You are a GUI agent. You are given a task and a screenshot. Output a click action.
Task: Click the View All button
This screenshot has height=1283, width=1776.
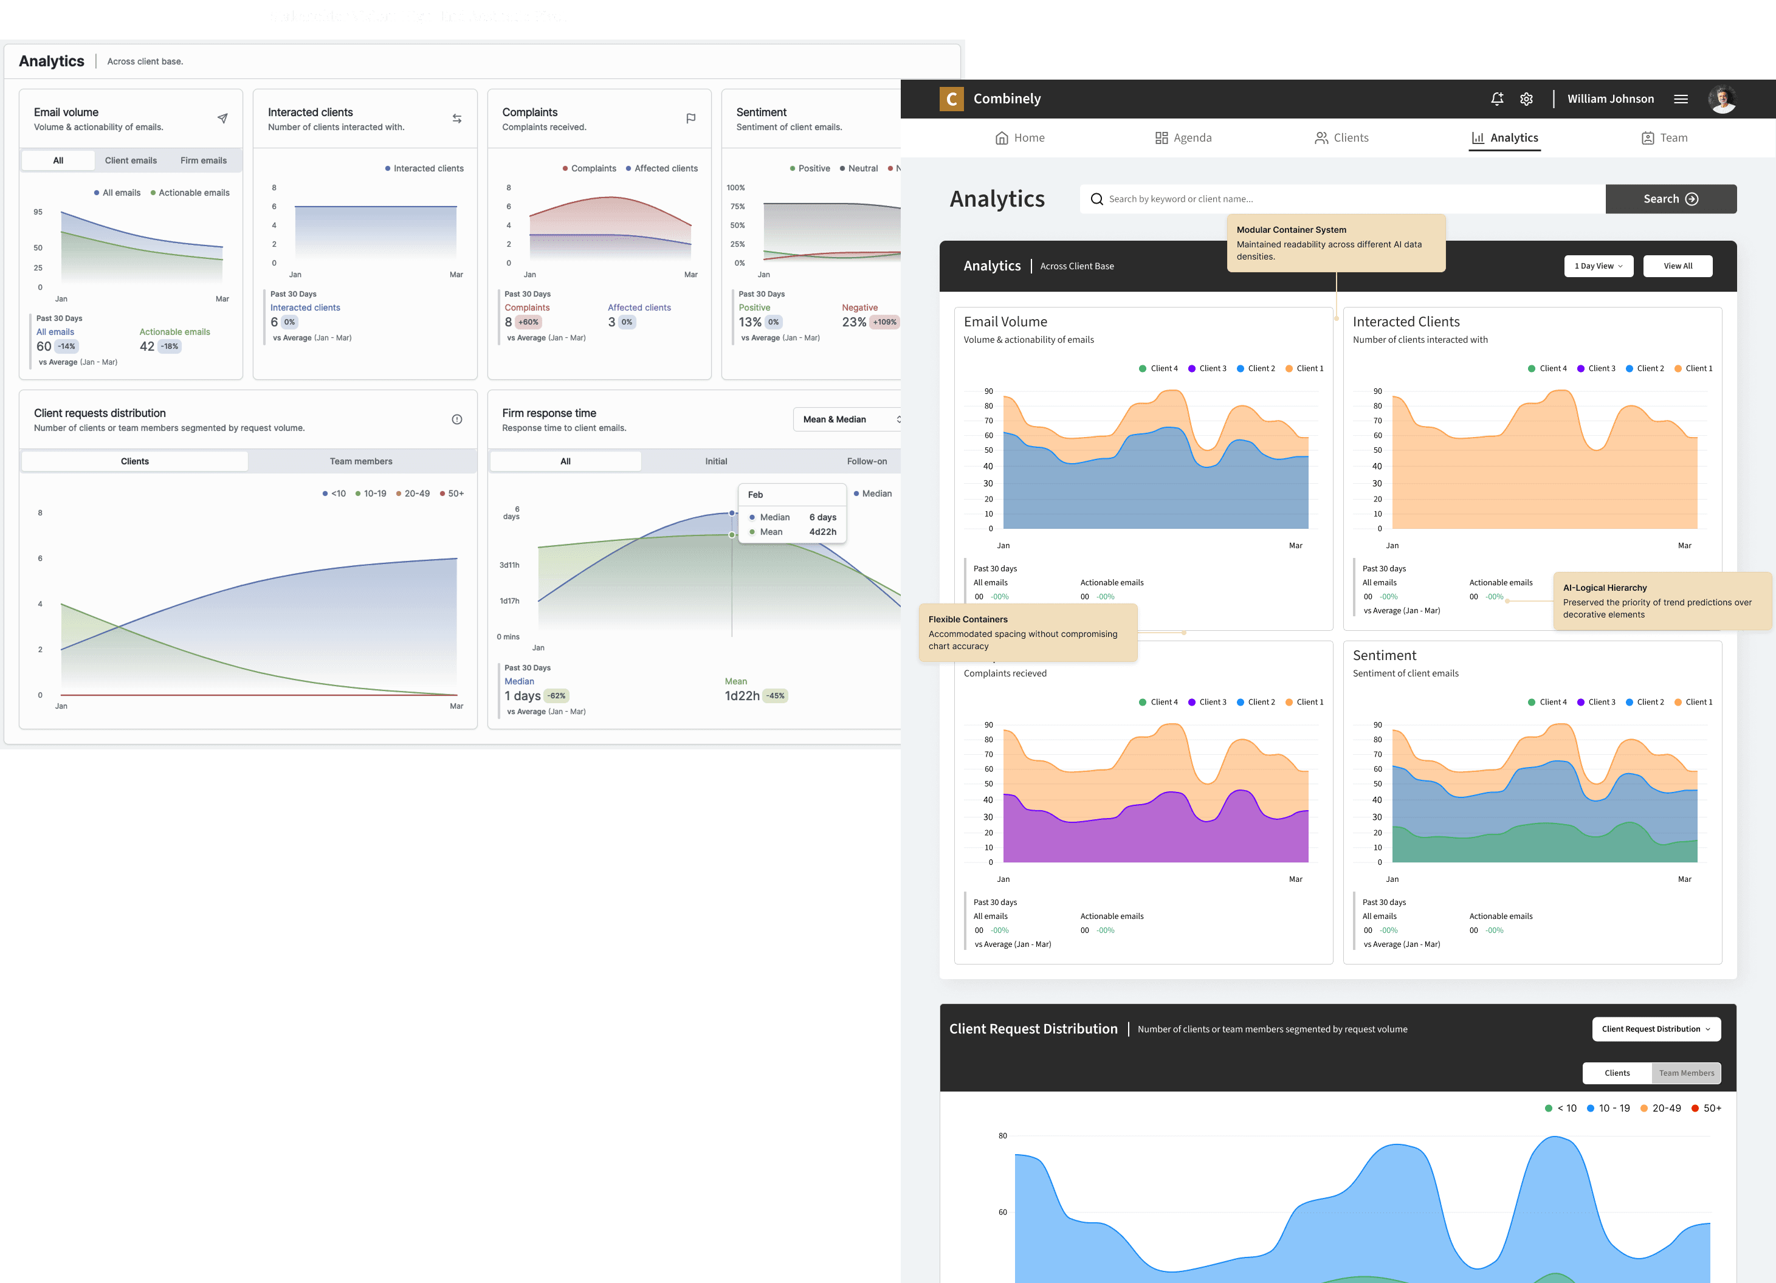coord(1678,266)
